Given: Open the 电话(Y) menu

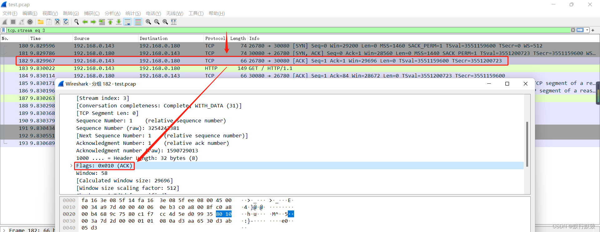Looking at the screenshot, I should click(x=153, y=13).
